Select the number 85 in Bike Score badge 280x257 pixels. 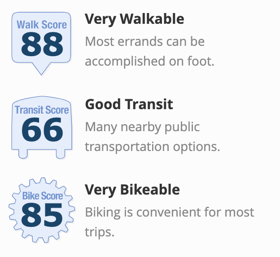coord(42,215)
